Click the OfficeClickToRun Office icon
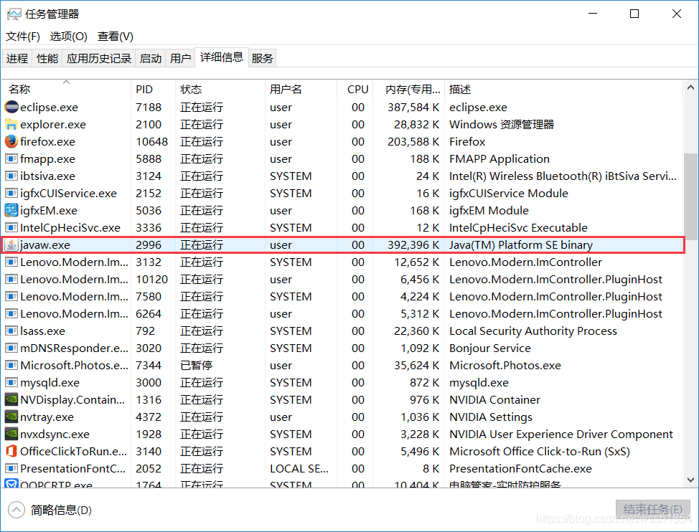 pyautogui.click(x=11, y=452)
